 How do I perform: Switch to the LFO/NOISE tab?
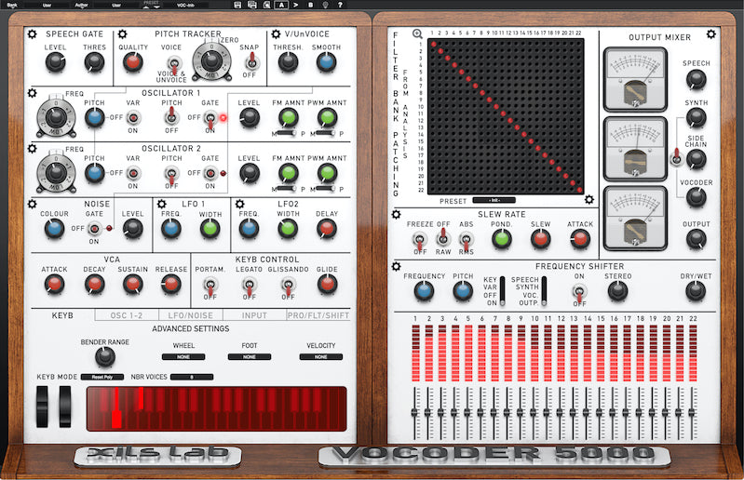pos(186,316)
